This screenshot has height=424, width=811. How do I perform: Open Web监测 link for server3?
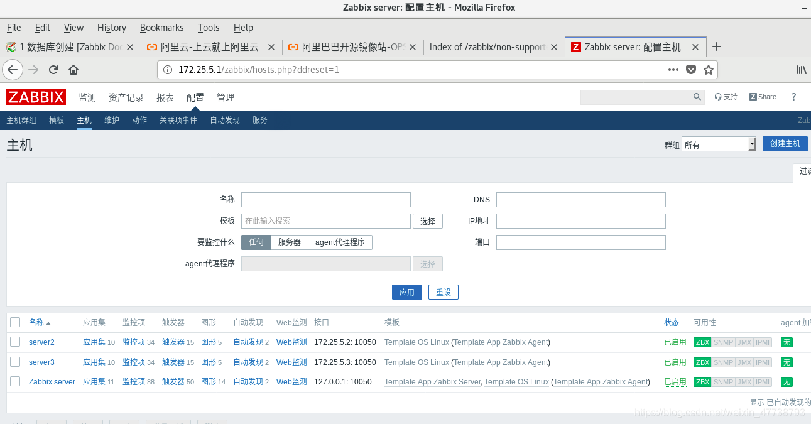(291, 362)
